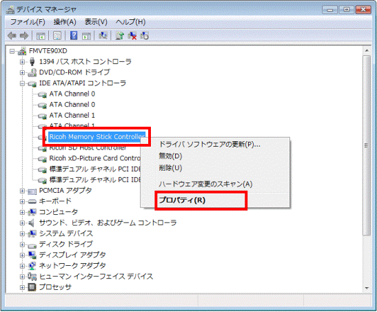
Task: Click the Back arrow toolbar icon
Action: pyautogui.click(x=12, y=36)
